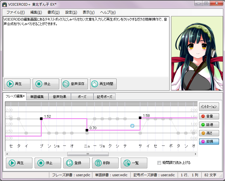Select the 高さ pitch parameter button
The width and height of the screenshot is (225, 181).
(209, 133)
